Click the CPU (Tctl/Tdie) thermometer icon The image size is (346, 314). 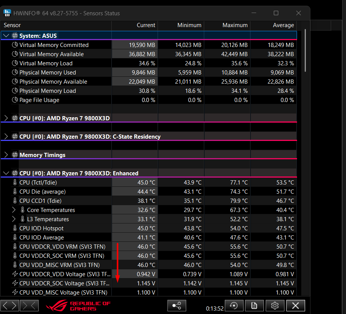click(15, 182)
